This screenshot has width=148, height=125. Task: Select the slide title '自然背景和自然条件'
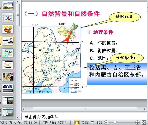click(x=71, y=14)
